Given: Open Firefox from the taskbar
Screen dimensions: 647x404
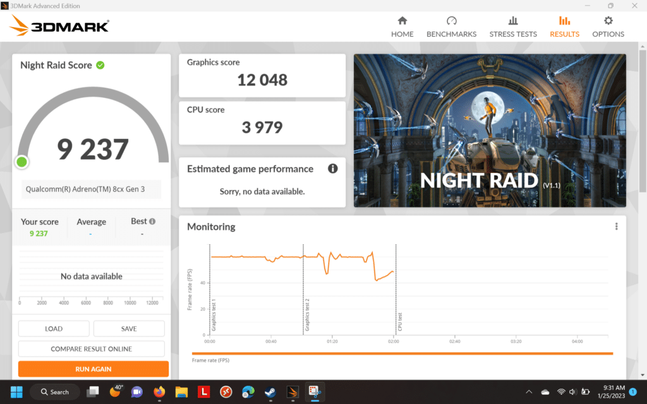Looking at the screenshot, I should point(159,391).
